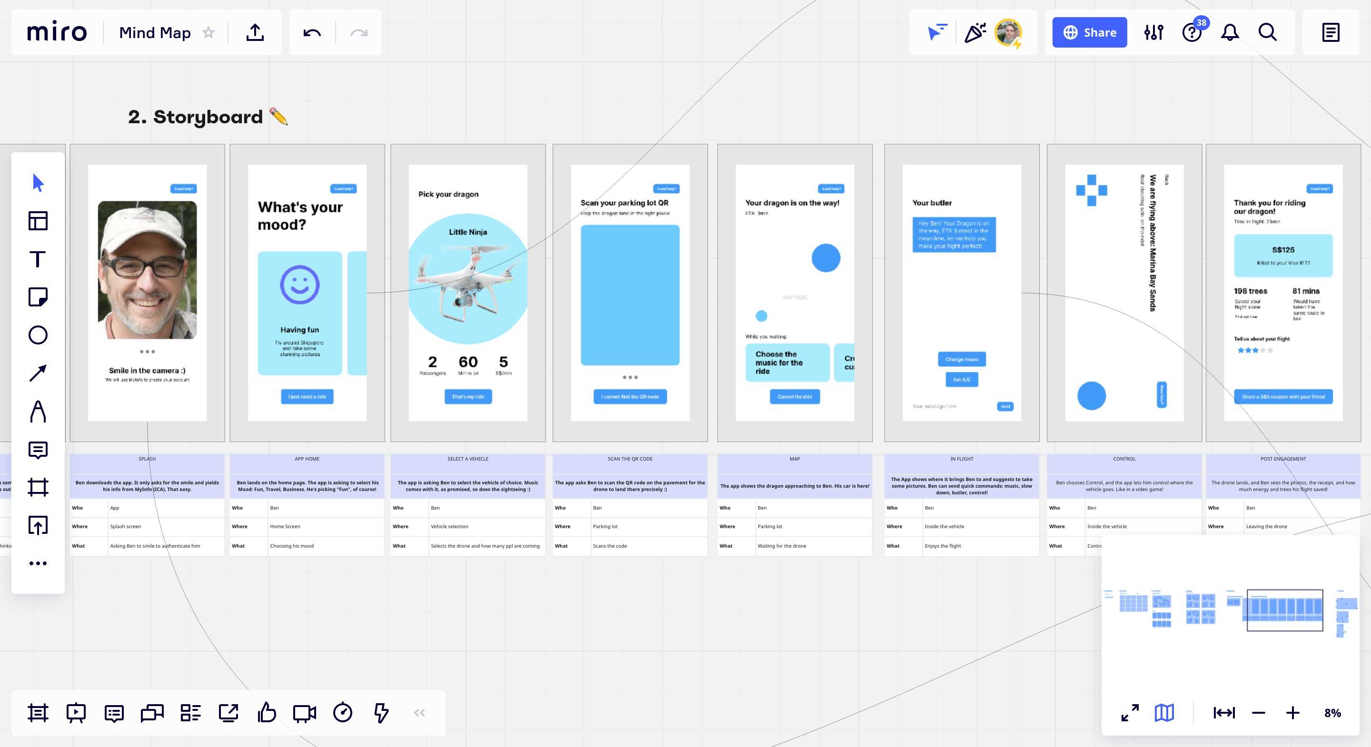Select the Frame tool in left toolbar

click(x=38, y=487)
